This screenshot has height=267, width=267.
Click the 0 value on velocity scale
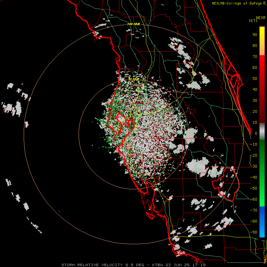coord(256,133)
